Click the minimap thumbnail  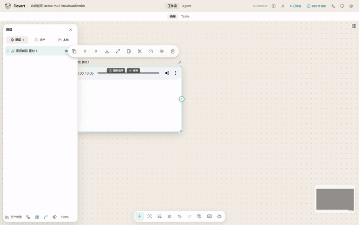tap(335, 199)
